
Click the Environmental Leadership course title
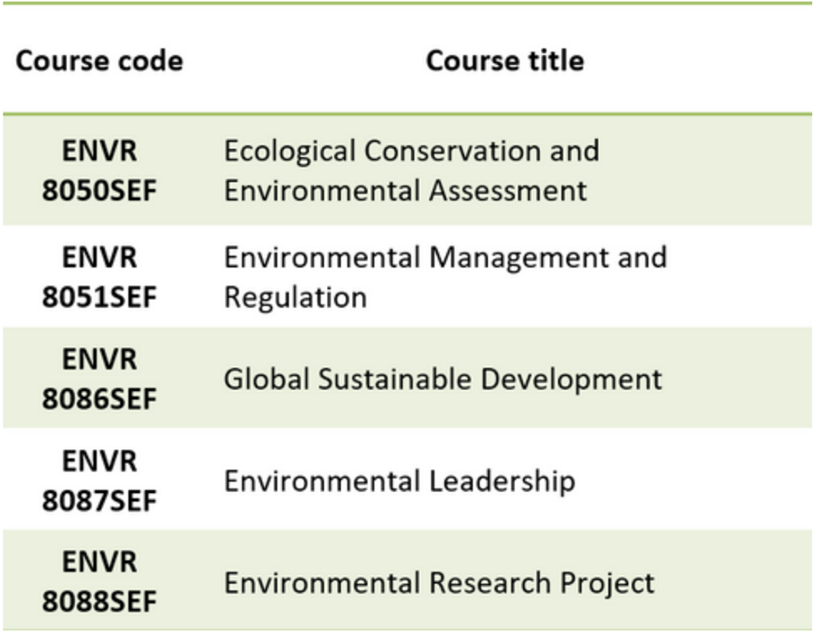(398, 480)
